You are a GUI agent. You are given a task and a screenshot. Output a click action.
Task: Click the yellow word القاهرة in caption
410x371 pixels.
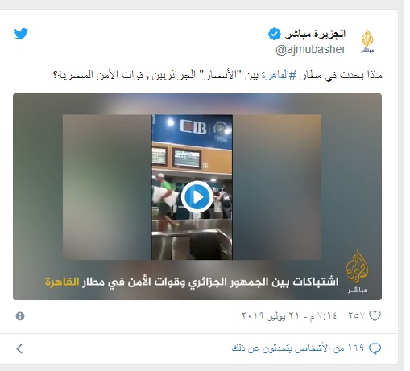pos(62,282)
